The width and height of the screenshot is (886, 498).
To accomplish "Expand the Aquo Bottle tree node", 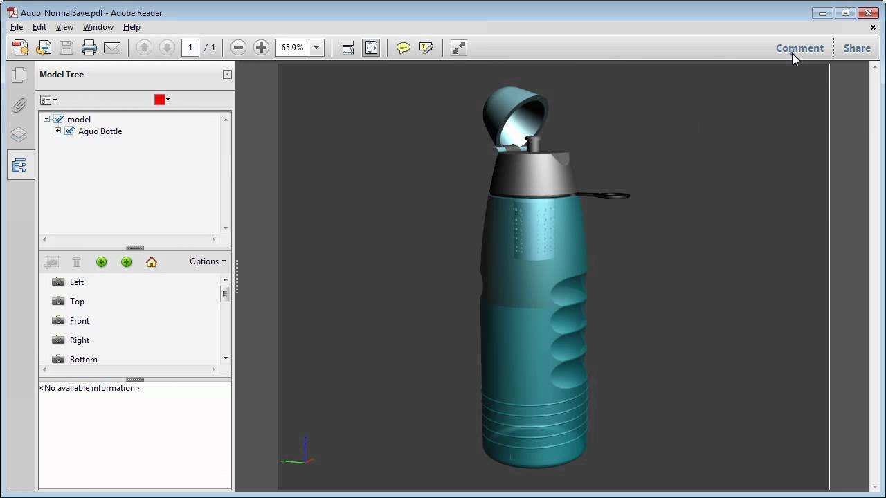I will coord(57,131).
